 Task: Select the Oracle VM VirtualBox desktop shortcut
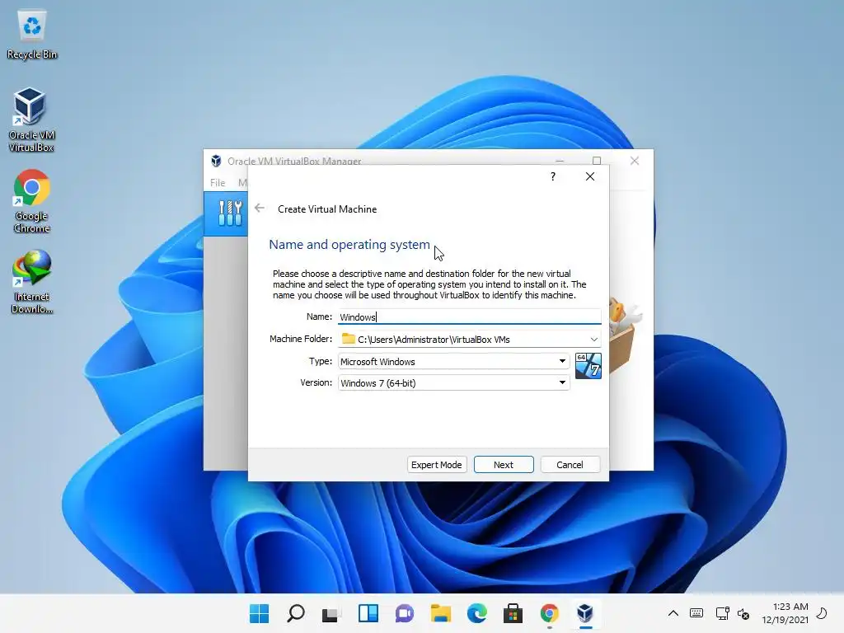click(31, 120)
